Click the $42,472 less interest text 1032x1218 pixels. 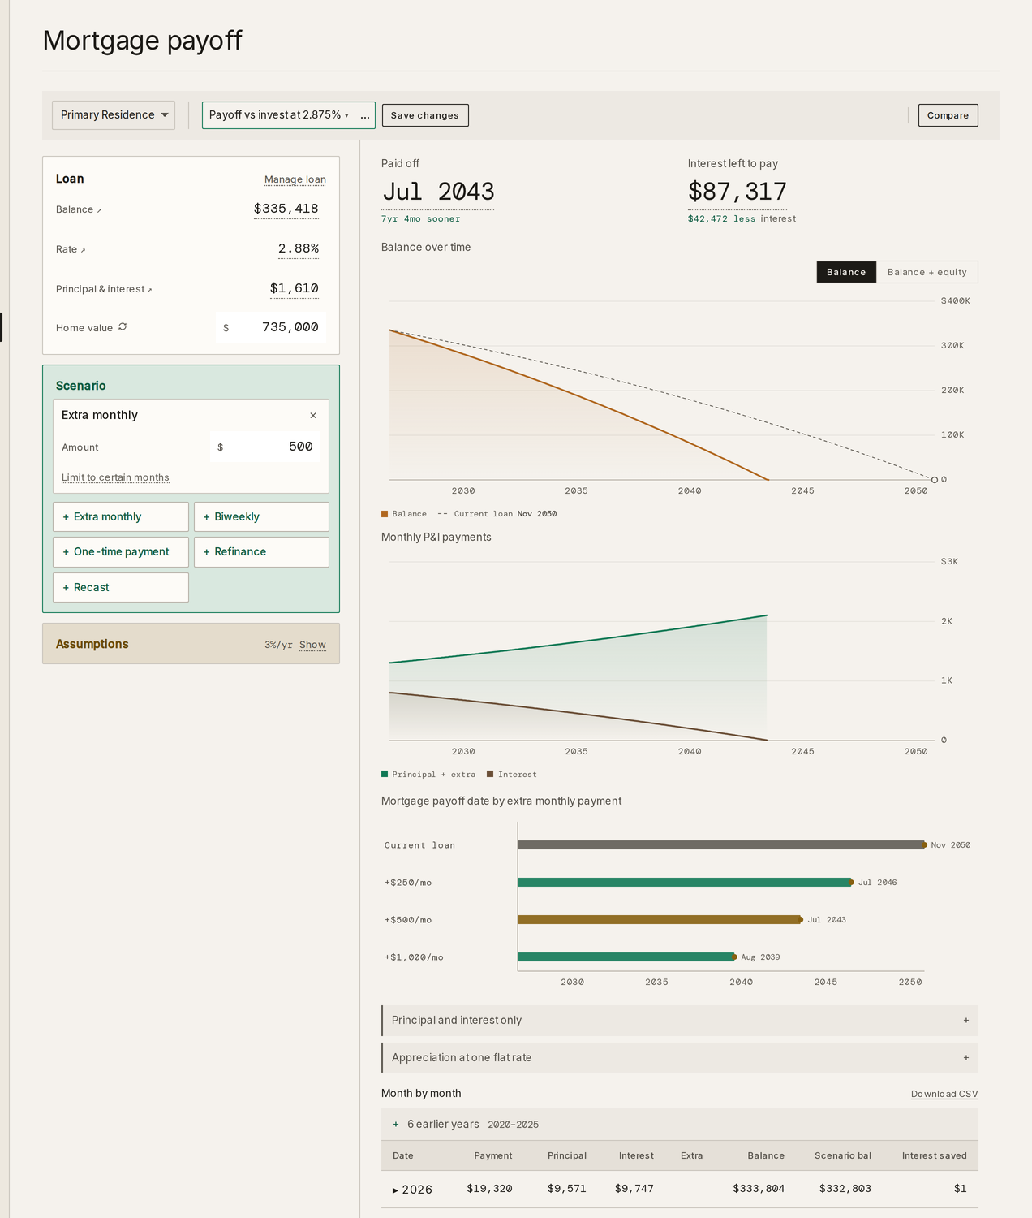click(x=742, y=219)
